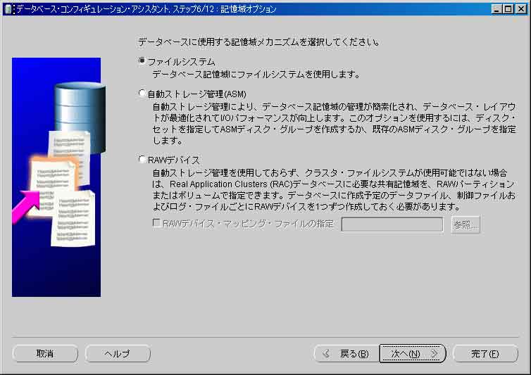
Task: Click the 参照... browse button
Action: (466, 224)
